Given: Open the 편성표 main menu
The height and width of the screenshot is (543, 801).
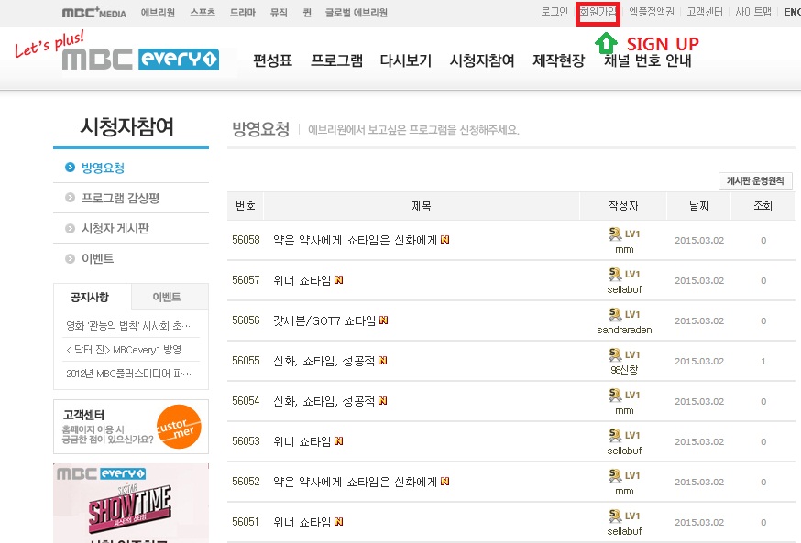Looking at the screenshot, I should click(x=273, y=60).
